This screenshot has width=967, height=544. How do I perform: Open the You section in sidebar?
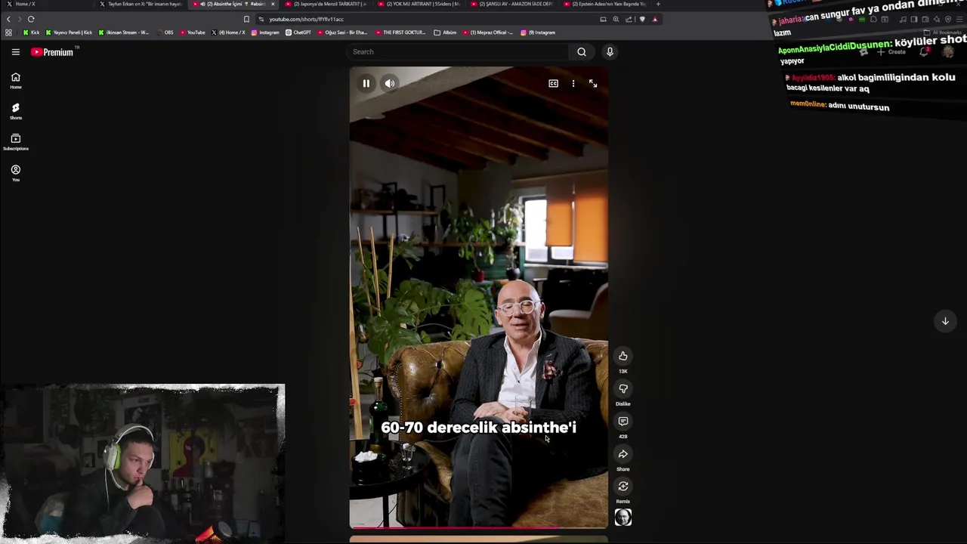point(15,173)
